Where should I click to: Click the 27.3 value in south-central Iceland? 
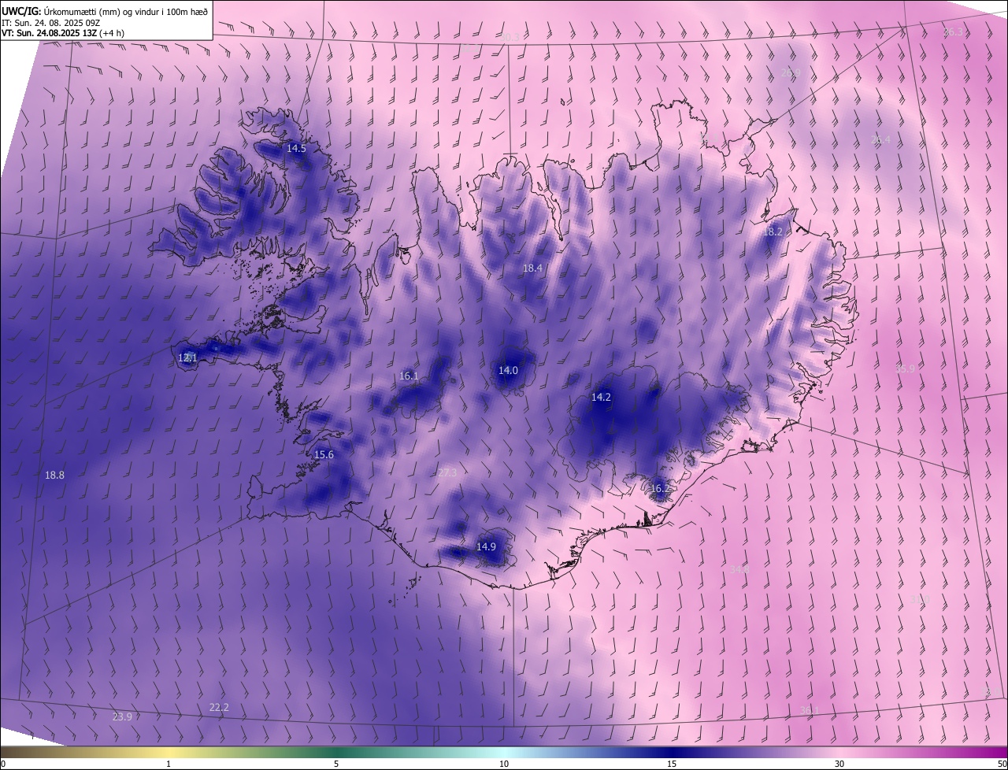tap(447, 472)
